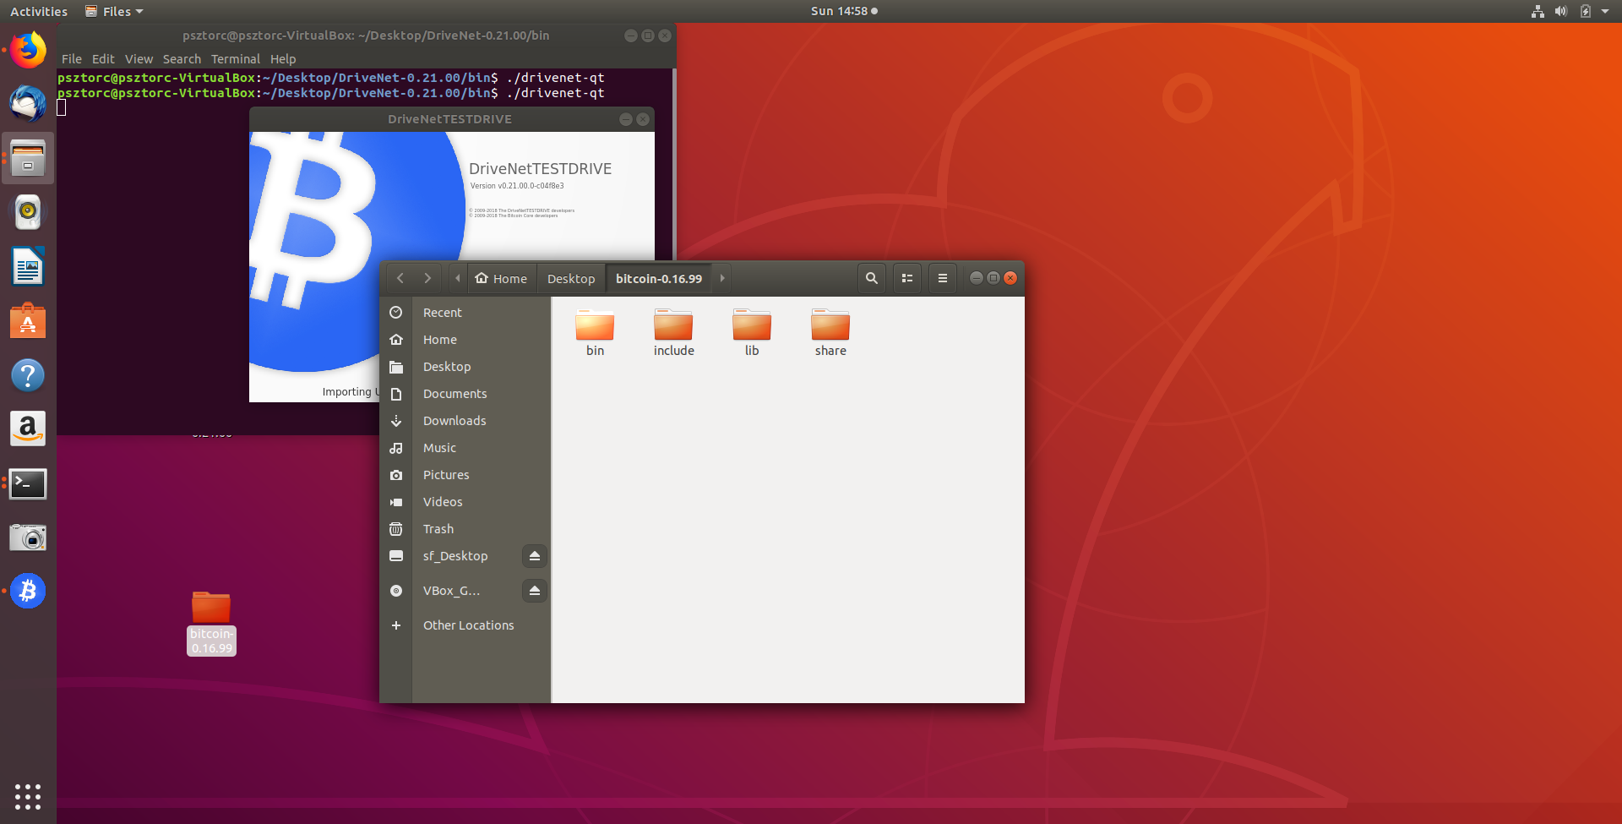
Task: Launch Thunderbird Mail from the dock
Action: (x=28, y=104)
